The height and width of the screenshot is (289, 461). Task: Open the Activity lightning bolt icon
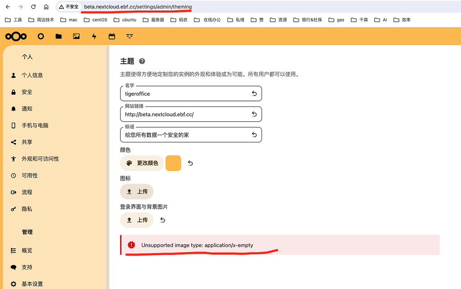tap(94, 37)
